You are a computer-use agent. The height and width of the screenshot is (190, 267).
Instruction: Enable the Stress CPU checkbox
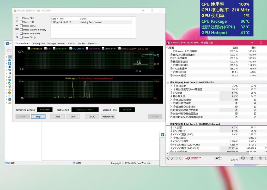pos(21,18)
